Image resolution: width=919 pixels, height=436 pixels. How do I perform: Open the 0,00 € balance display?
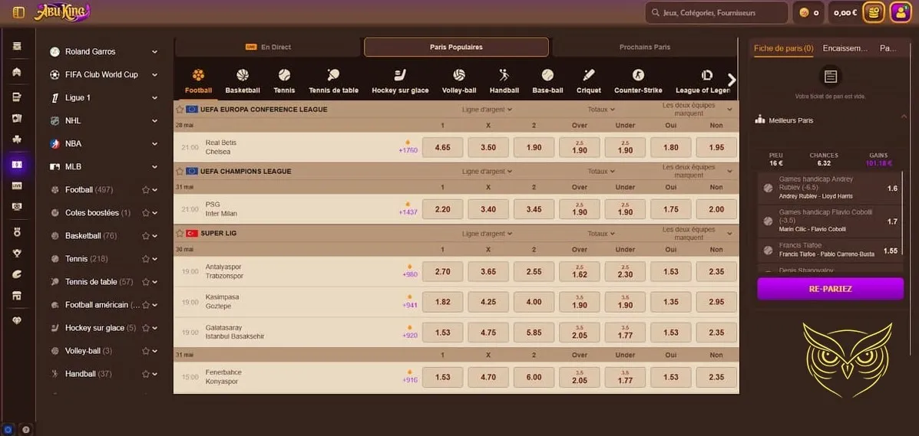[845, 12]
